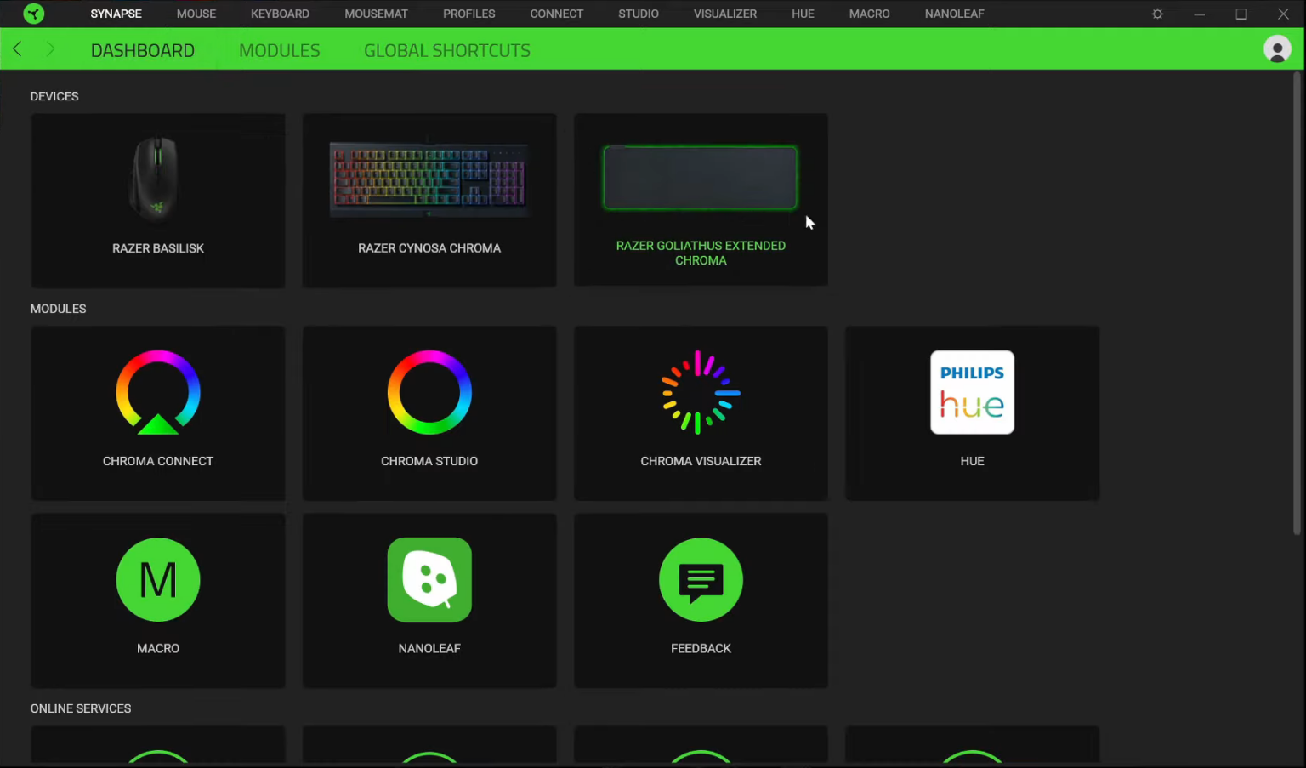
Task: Select the Global Shortcuts sub-tab
Action: (x=447, y=50)
